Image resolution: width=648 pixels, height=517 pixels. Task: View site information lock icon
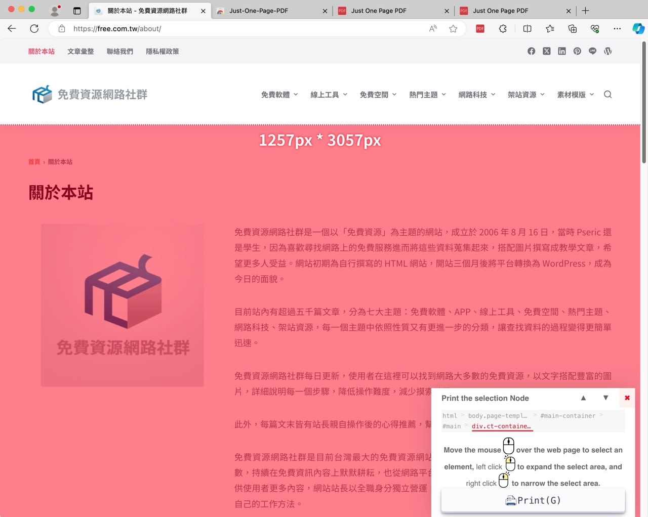point(62,29)
